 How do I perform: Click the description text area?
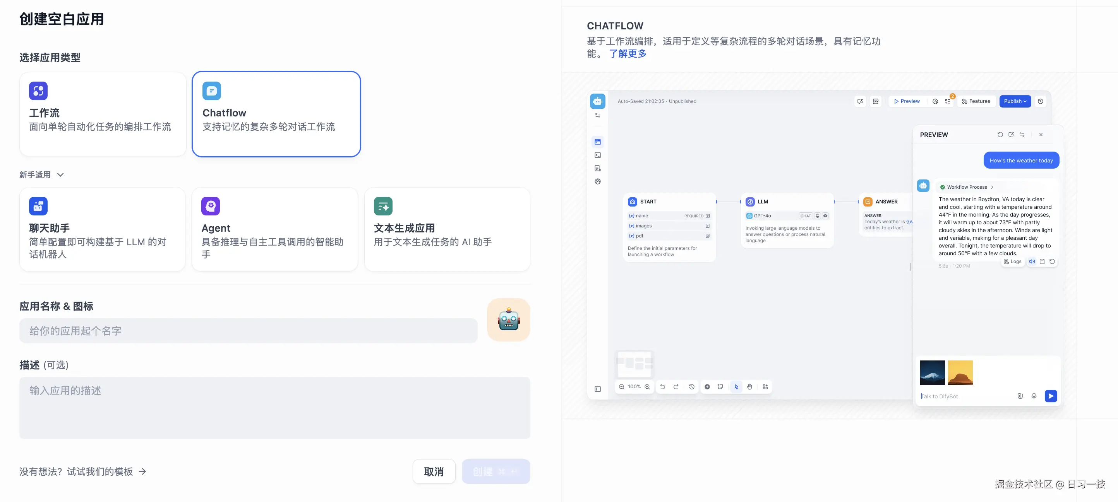tap(274, 408)
